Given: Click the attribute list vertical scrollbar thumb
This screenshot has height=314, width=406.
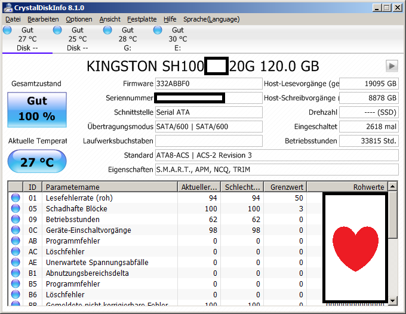Looking at the screenshot, I should click(393, 215).
